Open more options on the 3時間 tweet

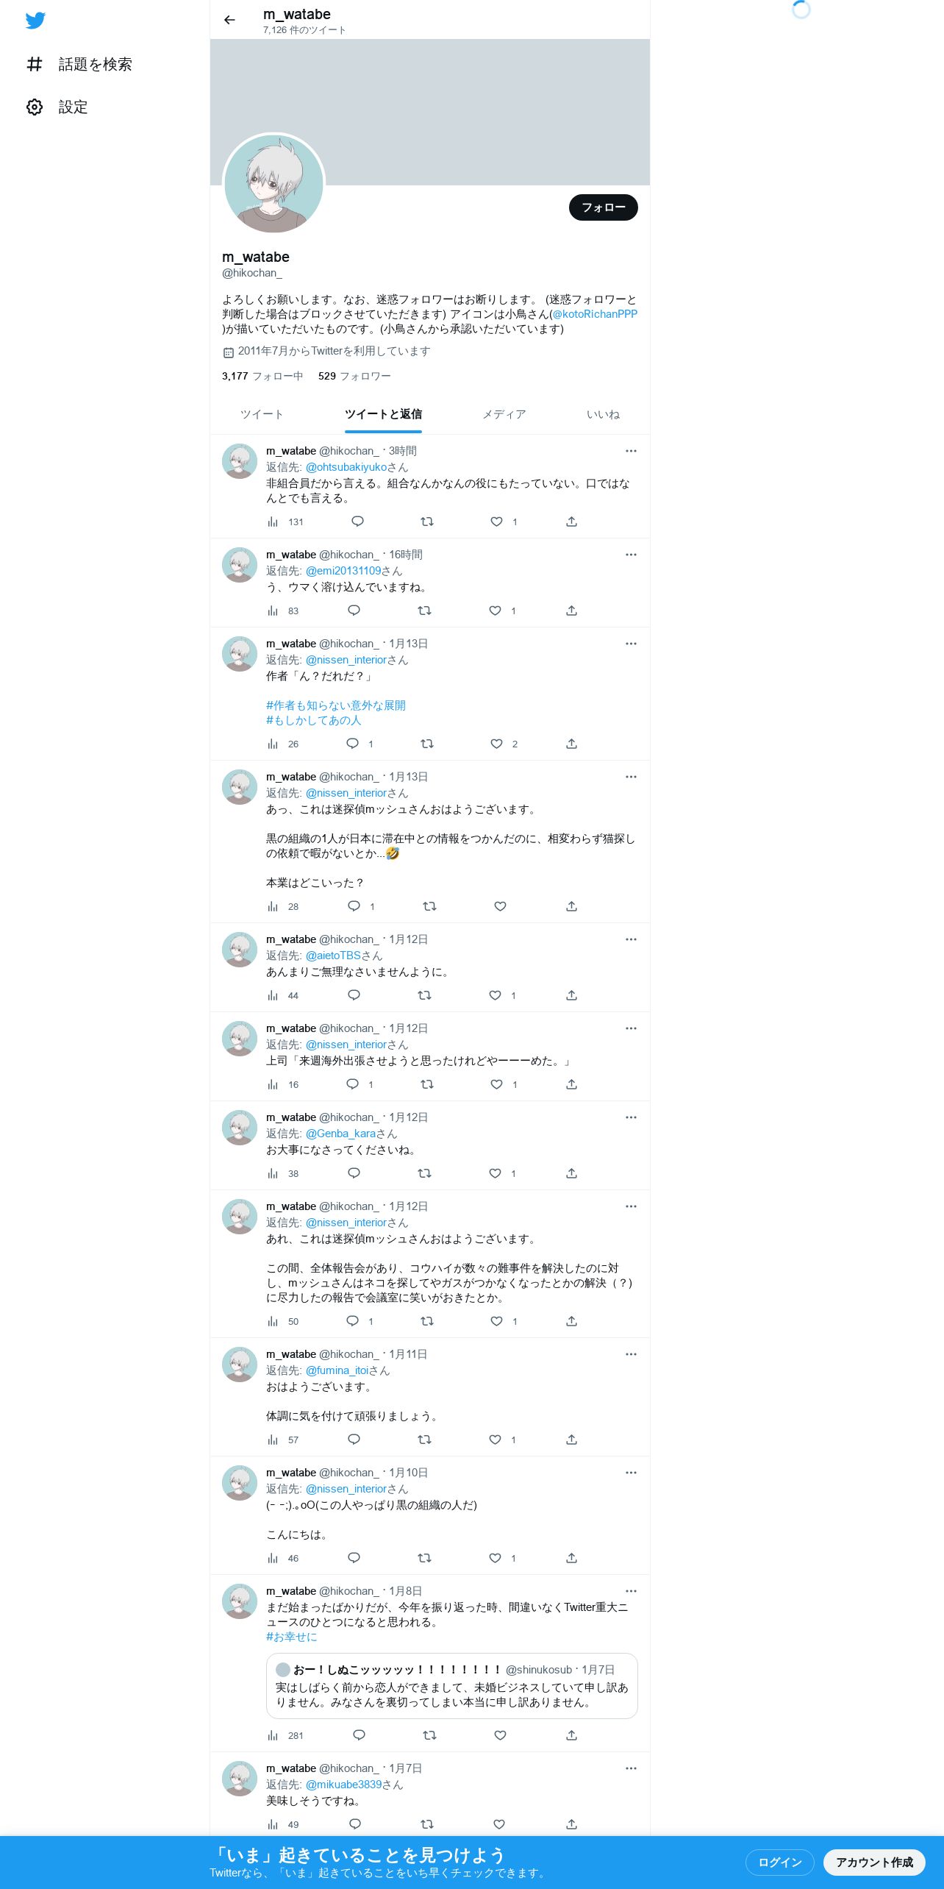click(631, 451)
